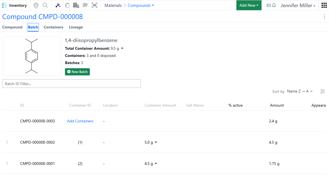Image resolution: width=329 pixels, height=179 pixels.
Task: Switch to the Lineage tab
Action: 76,27
